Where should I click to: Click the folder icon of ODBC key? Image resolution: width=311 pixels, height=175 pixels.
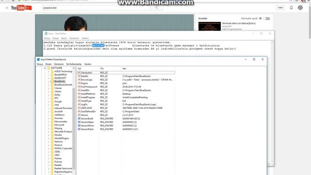click(x=52, y=152)
